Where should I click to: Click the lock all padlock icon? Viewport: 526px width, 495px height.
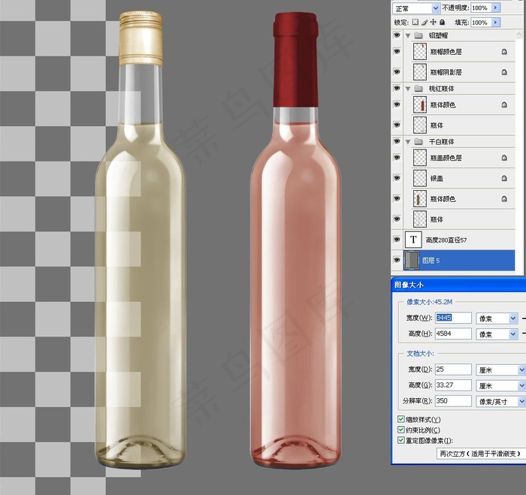point(442,22)
